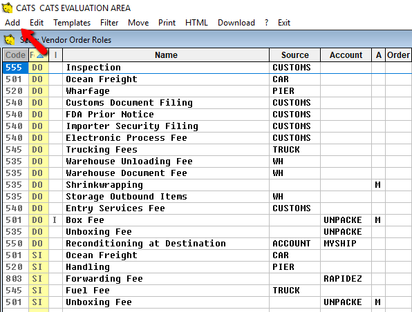This screenshot has height=312, width=412.
Task: Open the Move menu
Action: 138,23
